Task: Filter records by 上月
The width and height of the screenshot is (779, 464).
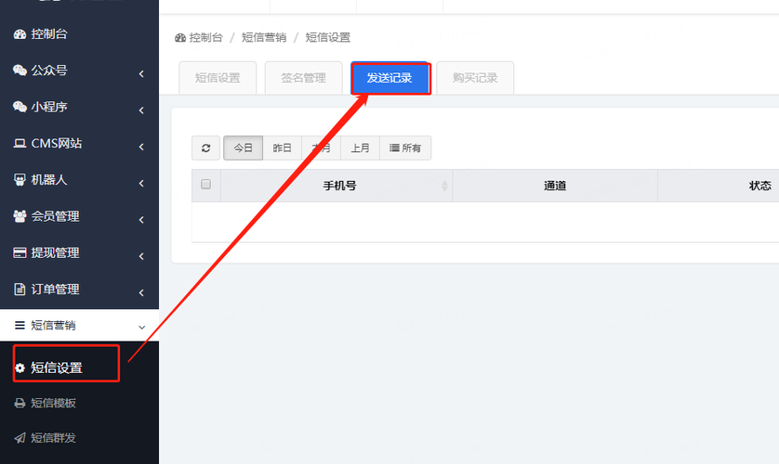Action: click(x=360, y=148)
